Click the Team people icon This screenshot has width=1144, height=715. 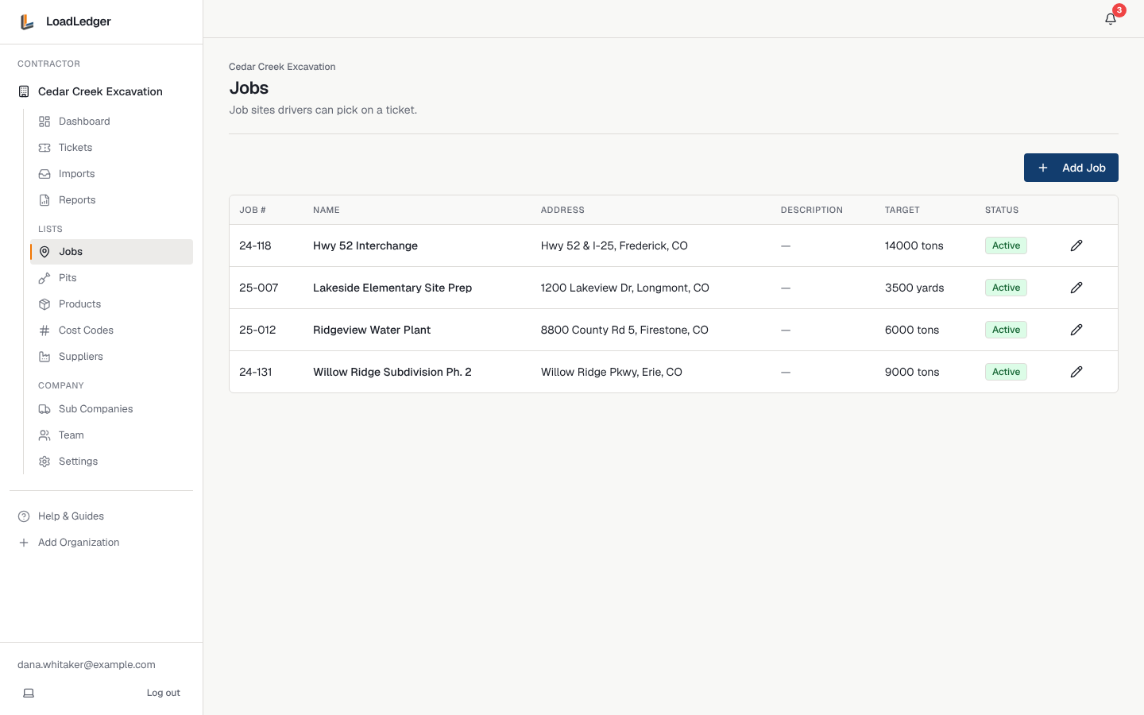[44, 435]
